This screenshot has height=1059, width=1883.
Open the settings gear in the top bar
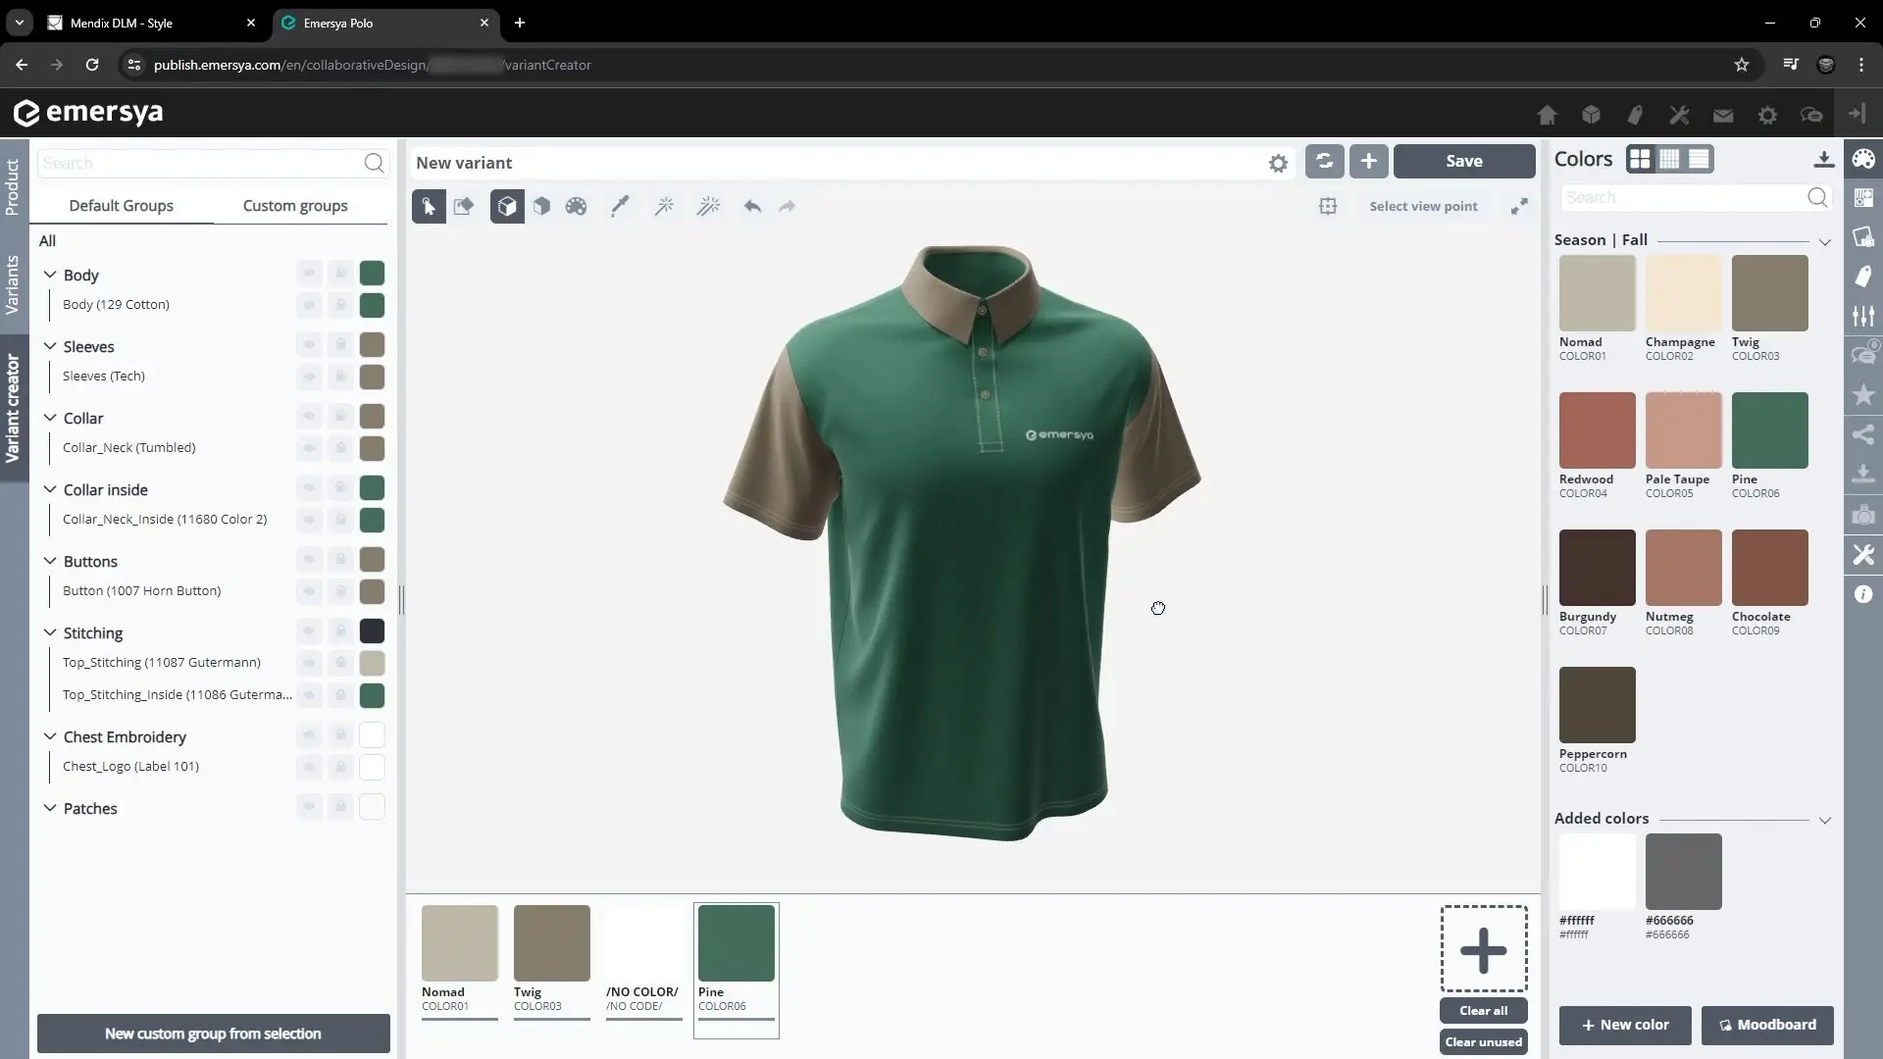[x=1767, y=115]
